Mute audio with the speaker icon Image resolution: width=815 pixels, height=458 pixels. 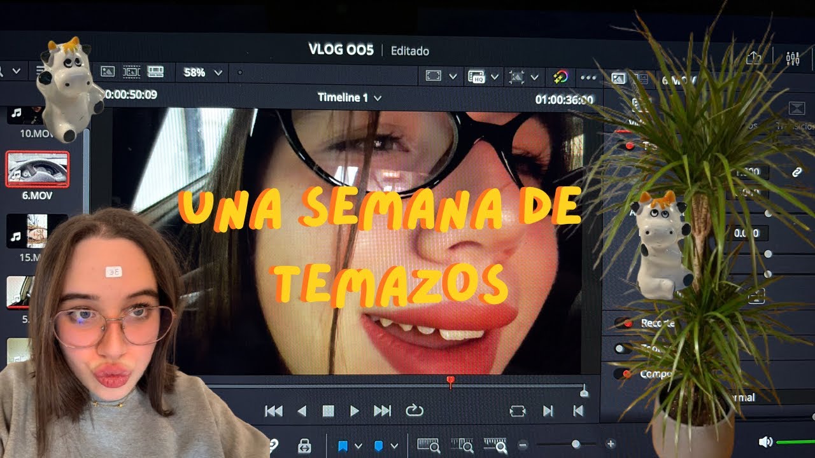765,441
